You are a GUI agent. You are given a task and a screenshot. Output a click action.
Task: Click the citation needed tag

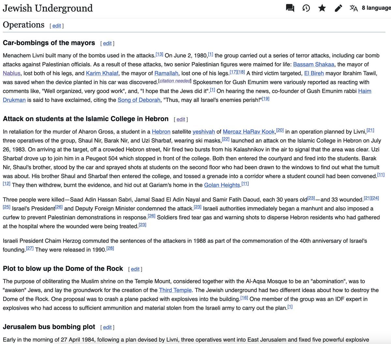tap(175, 81)
